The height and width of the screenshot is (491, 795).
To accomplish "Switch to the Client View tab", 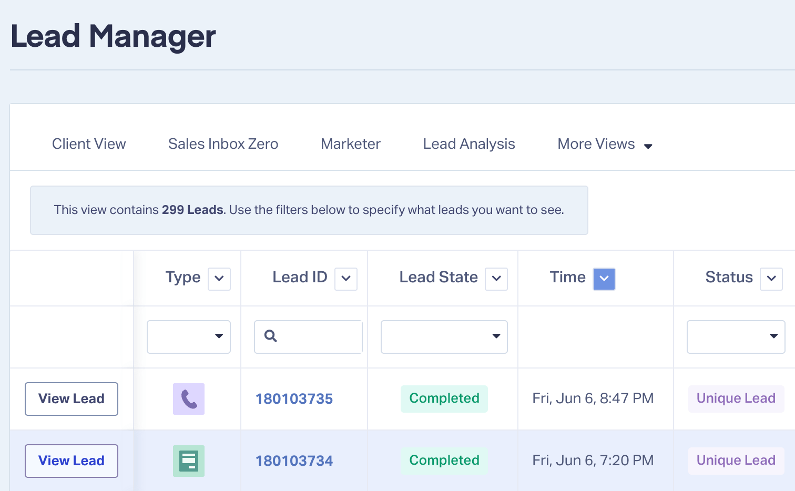I will [x=89, y=144].
